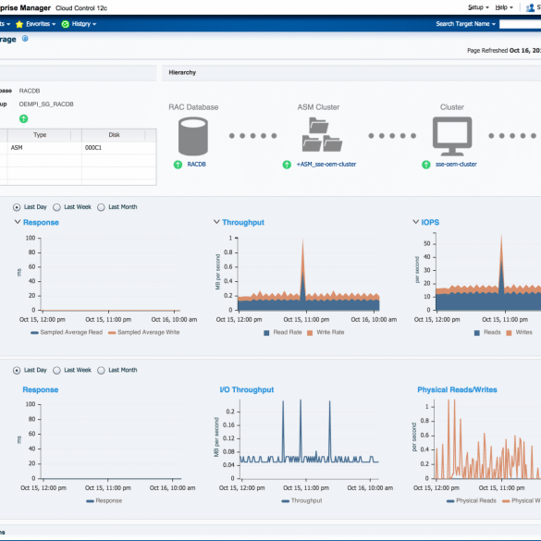Screen dimensions: 541x541
Task: Select Last Week in lower chart section
Action: (56, 371)
